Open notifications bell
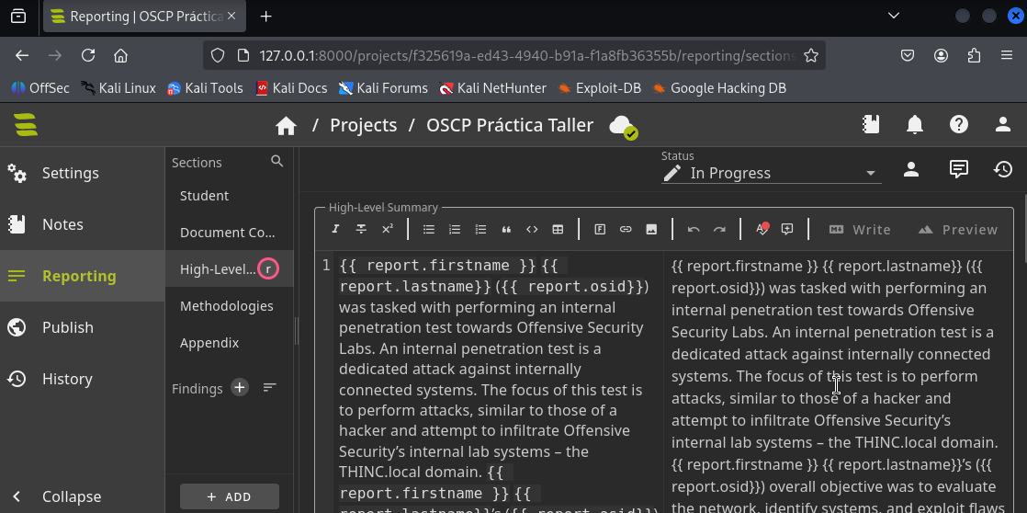 tap(914, 124)
